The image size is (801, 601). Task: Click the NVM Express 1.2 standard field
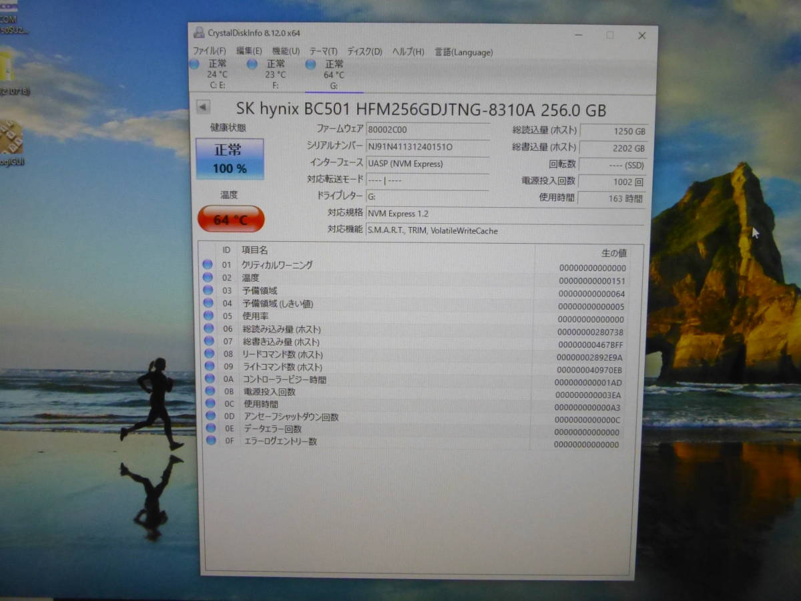(x=505, y=214)
